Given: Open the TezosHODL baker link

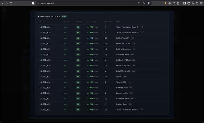Looking at the screenshot, I should (x=121, y=82).
